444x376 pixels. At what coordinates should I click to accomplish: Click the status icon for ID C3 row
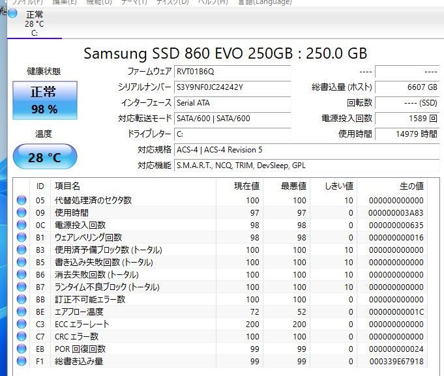click(x=22, y=324)
